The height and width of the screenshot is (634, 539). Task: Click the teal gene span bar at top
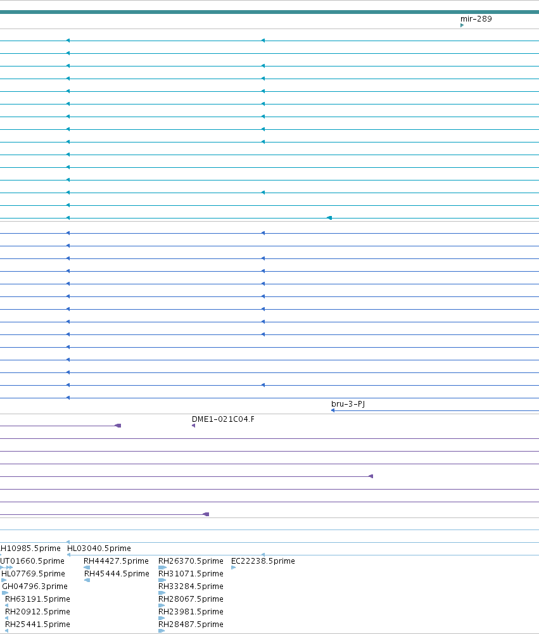(x=269, y=12)
